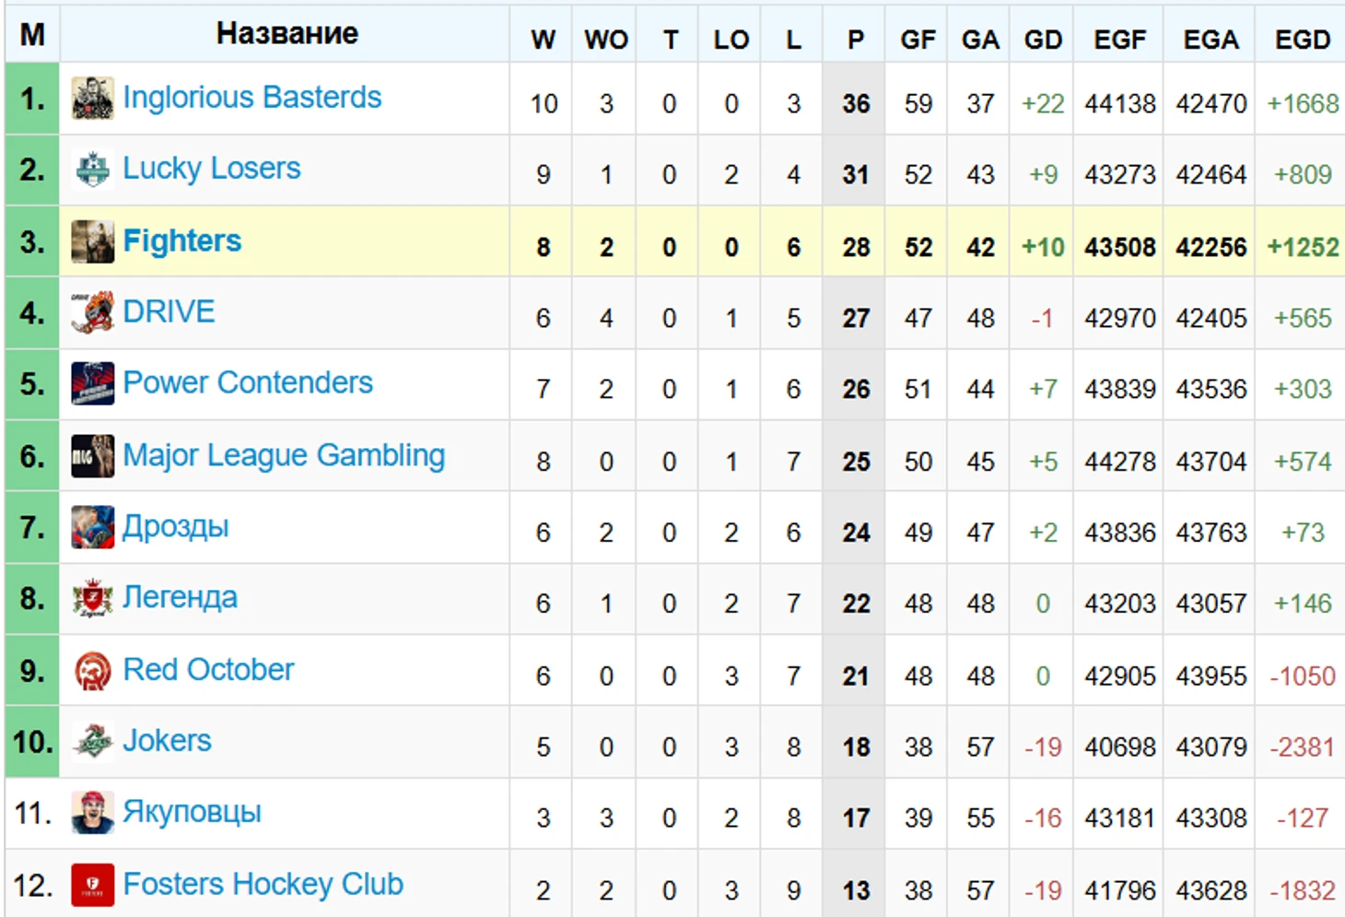Click the EGD column header
The height and width of the screenshot is (917, 1345).
tap(1302, 40)
